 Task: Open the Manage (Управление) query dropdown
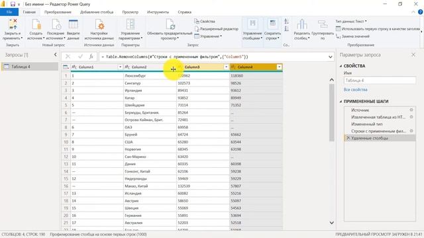click(208, 36)
